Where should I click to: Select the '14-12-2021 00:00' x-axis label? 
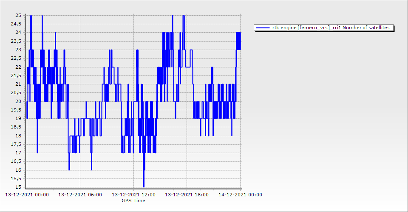(240, 195)
